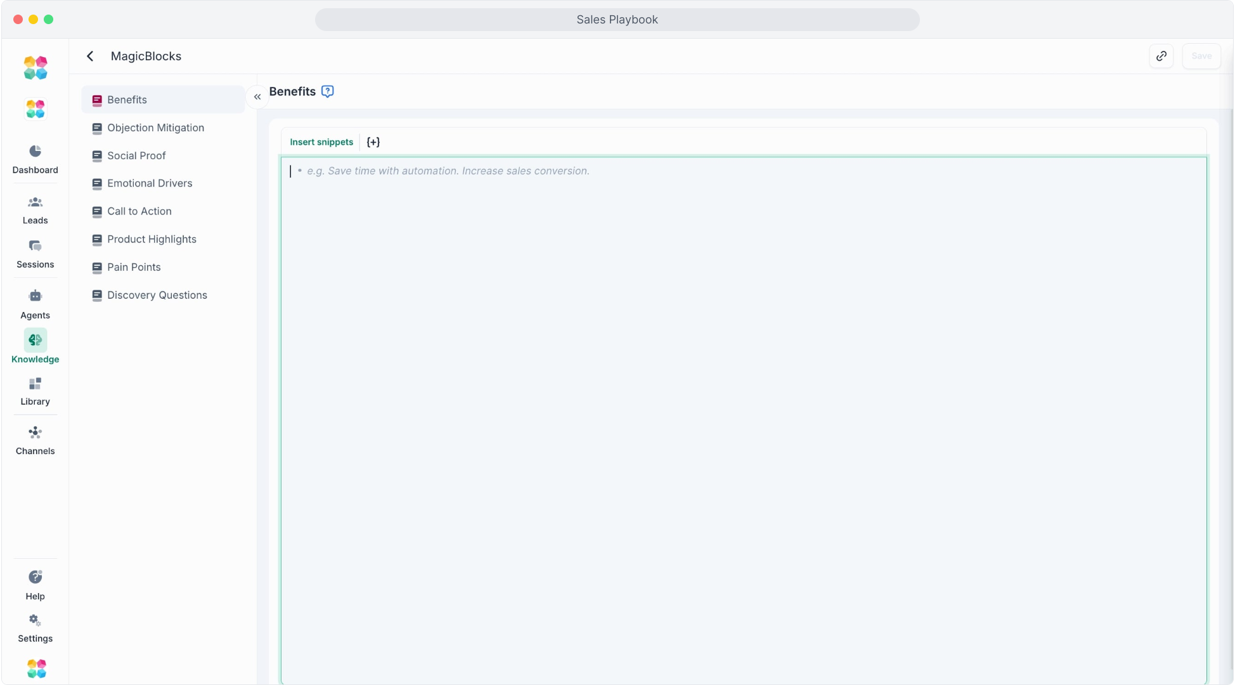Image resolution: width=1235 pixels, height=685 pixels.
Task: Open the Emotional Drivers section
Action: point(150,183)
